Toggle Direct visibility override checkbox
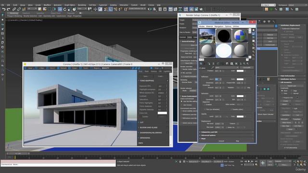This screenshot has width=308, height=173. (x=181, y=111)
